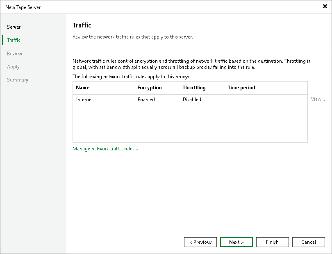Open the Review wizard step
332x254 pixels.
coord(14,54)
